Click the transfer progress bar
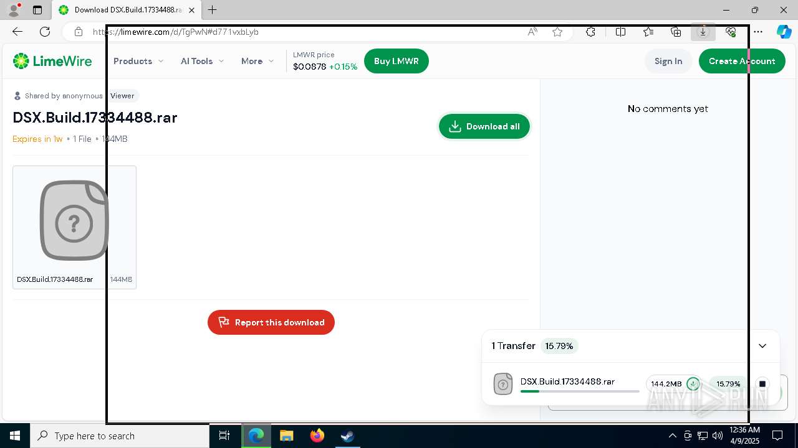This screenshot has width=798, height=448. pyautogui.click(x=580, y=391)
